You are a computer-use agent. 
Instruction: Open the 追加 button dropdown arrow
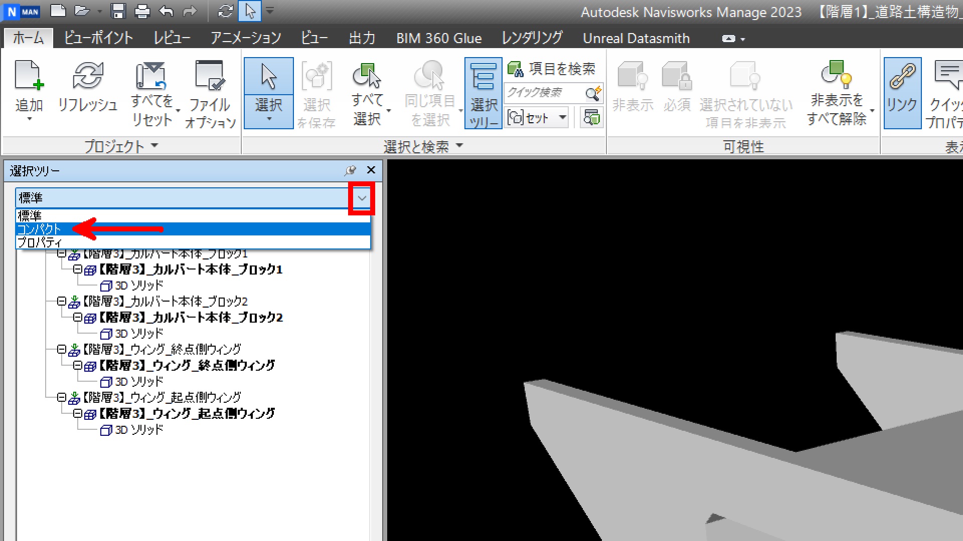click(x=29, y=119)
